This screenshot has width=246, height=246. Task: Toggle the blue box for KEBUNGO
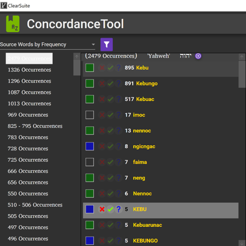pos(90,241)
